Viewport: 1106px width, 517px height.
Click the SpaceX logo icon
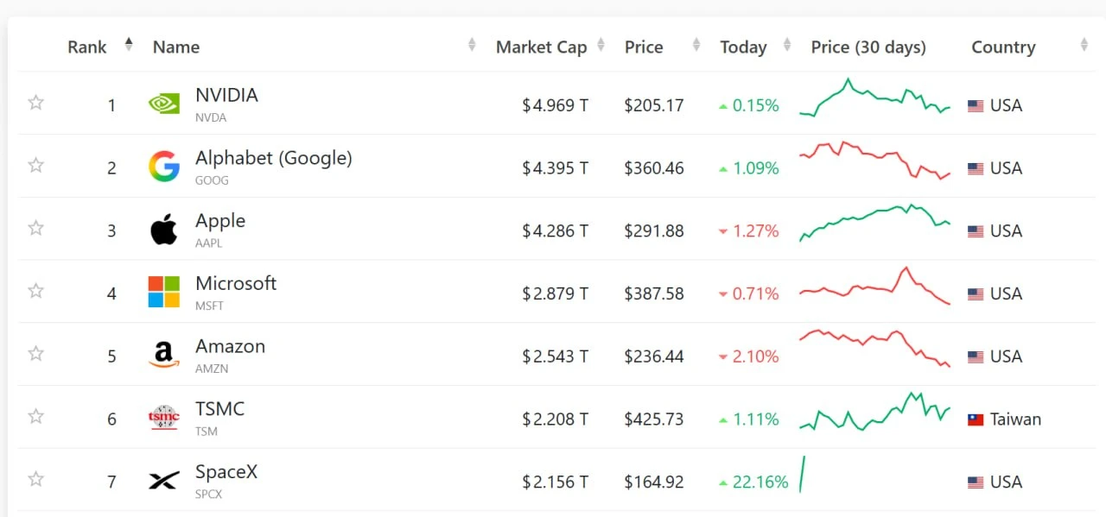point(164,481)
